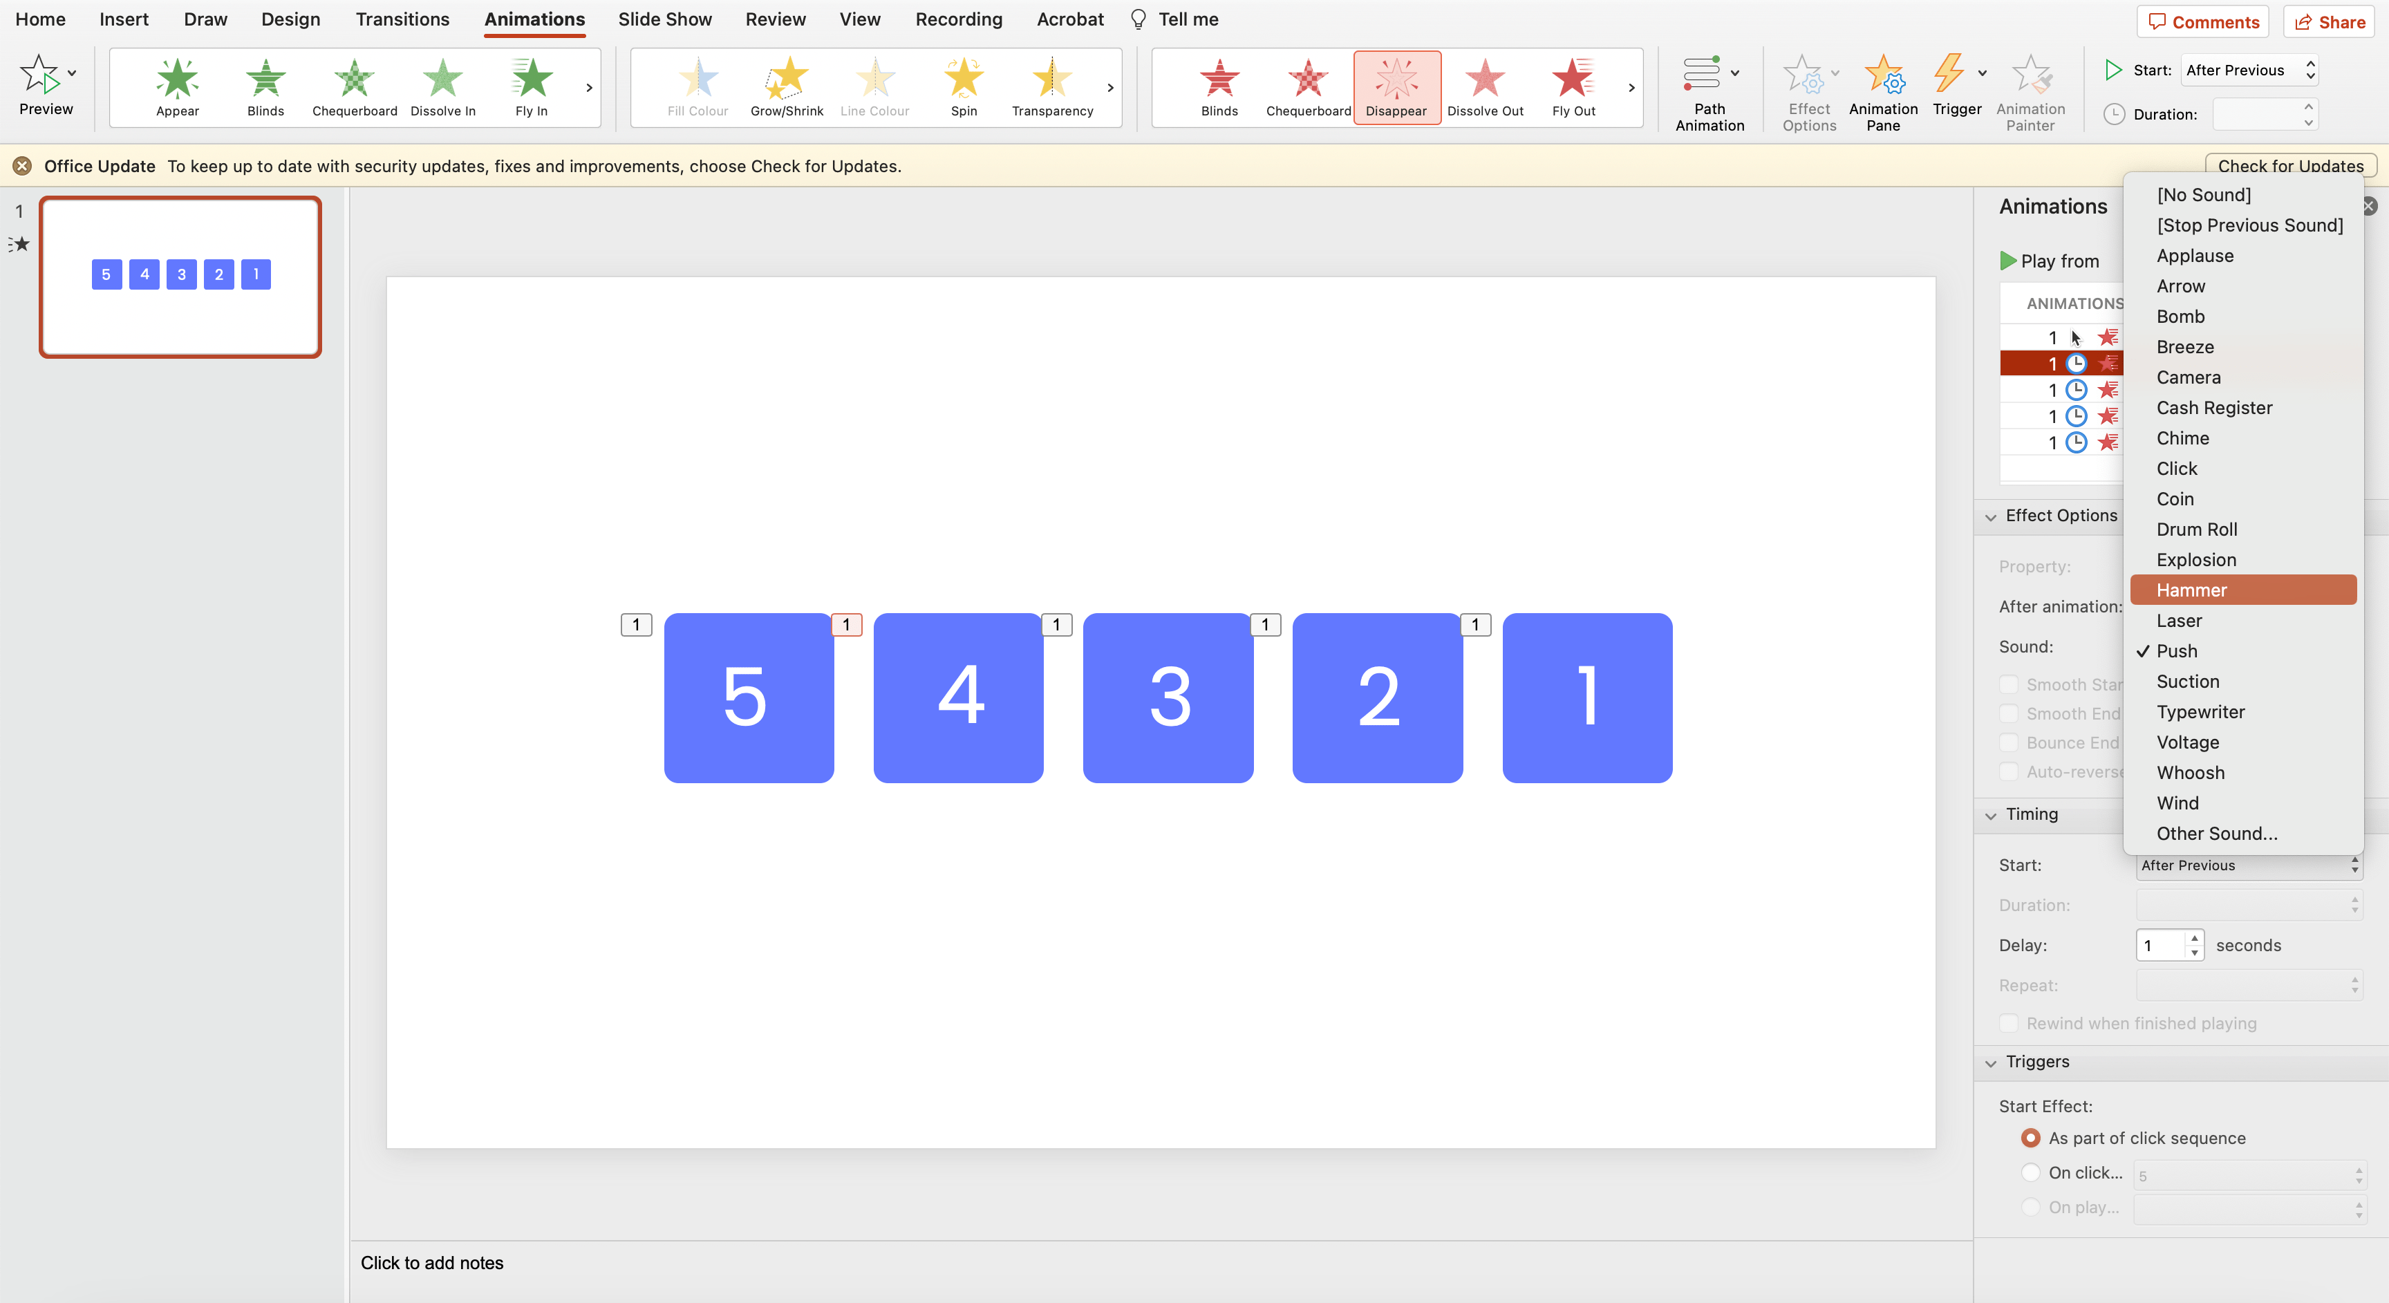Select Other Sound option in menu
This screenshot has width=2389, height=1303.
click(x=2214, y=833)
